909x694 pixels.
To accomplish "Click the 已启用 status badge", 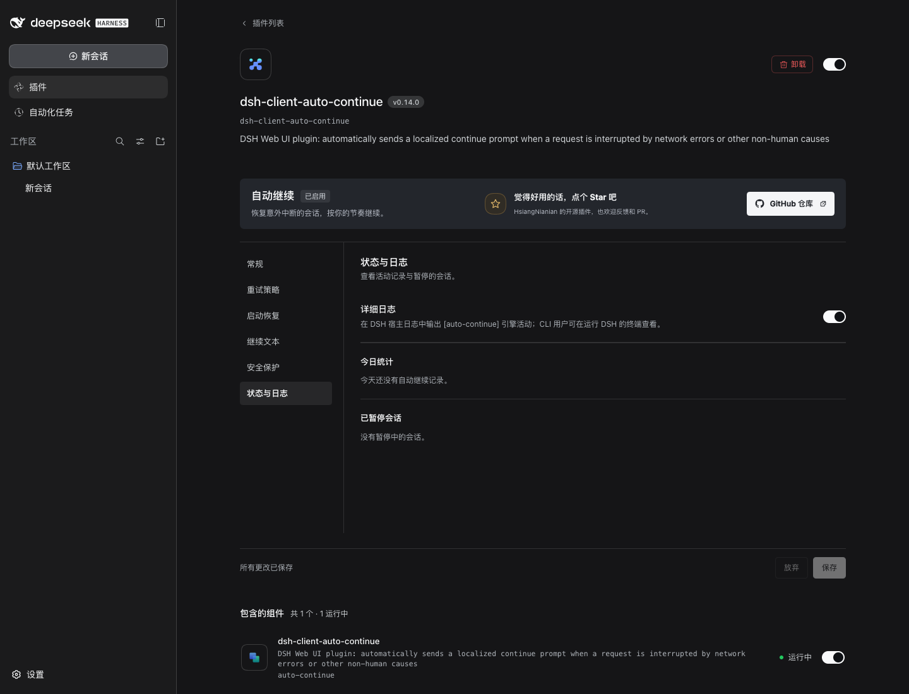I will [315, 196].
